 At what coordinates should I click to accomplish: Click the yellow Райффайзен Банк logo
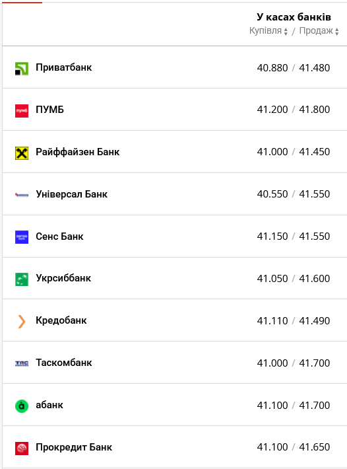[22, 153]
